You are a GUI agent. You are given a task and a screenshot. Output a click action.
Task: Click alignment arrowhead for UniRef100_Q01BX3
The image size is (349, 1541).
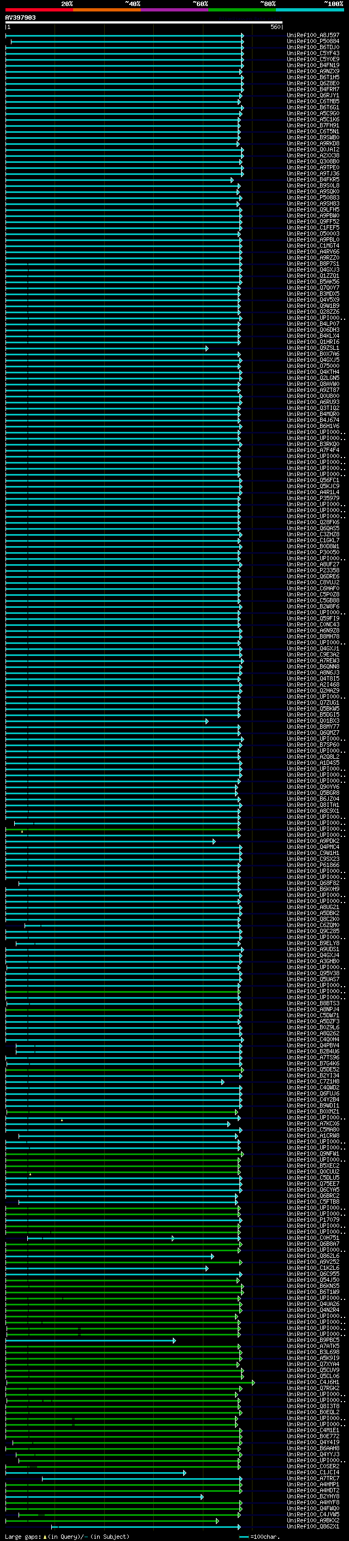pyautogui.click(x=207, y=721)
